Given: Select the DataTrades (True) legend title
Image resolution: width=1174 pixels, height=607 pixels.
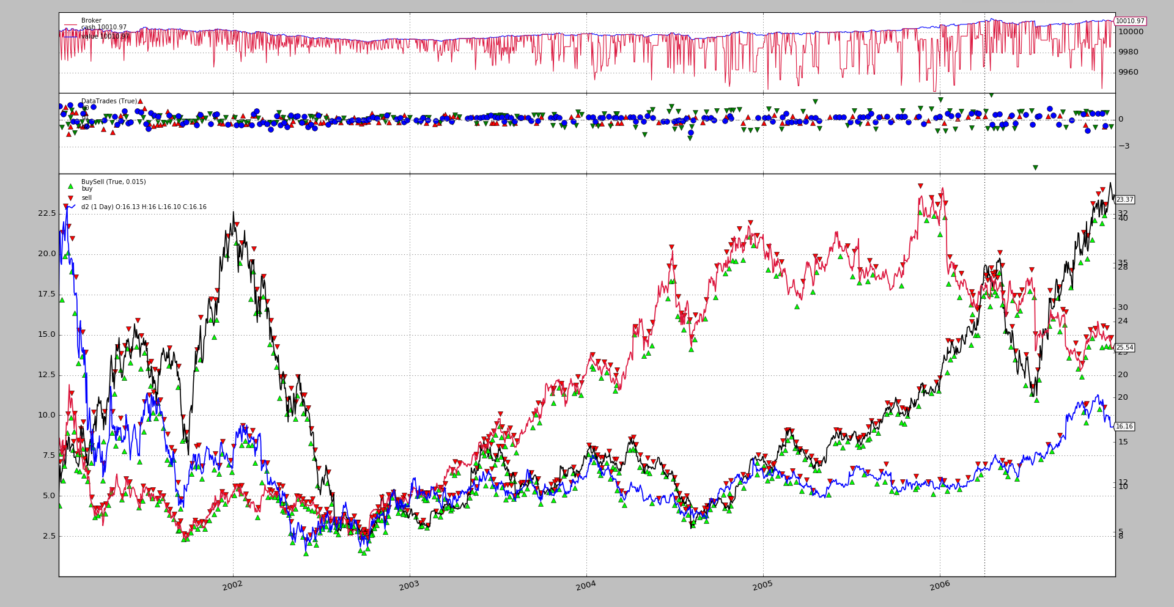Looking at the screenshot, I should (x=109, y=101).
